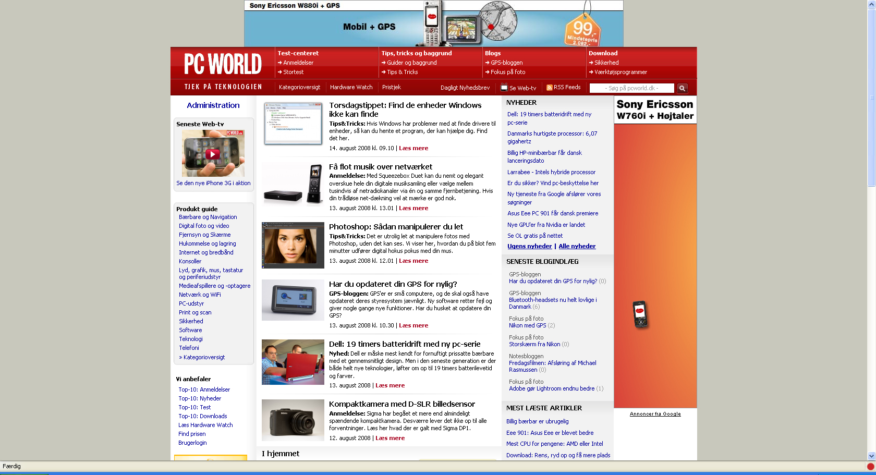Click the RSS Feeds orange icon
This screenshot has width=876, height=475.
549,88
